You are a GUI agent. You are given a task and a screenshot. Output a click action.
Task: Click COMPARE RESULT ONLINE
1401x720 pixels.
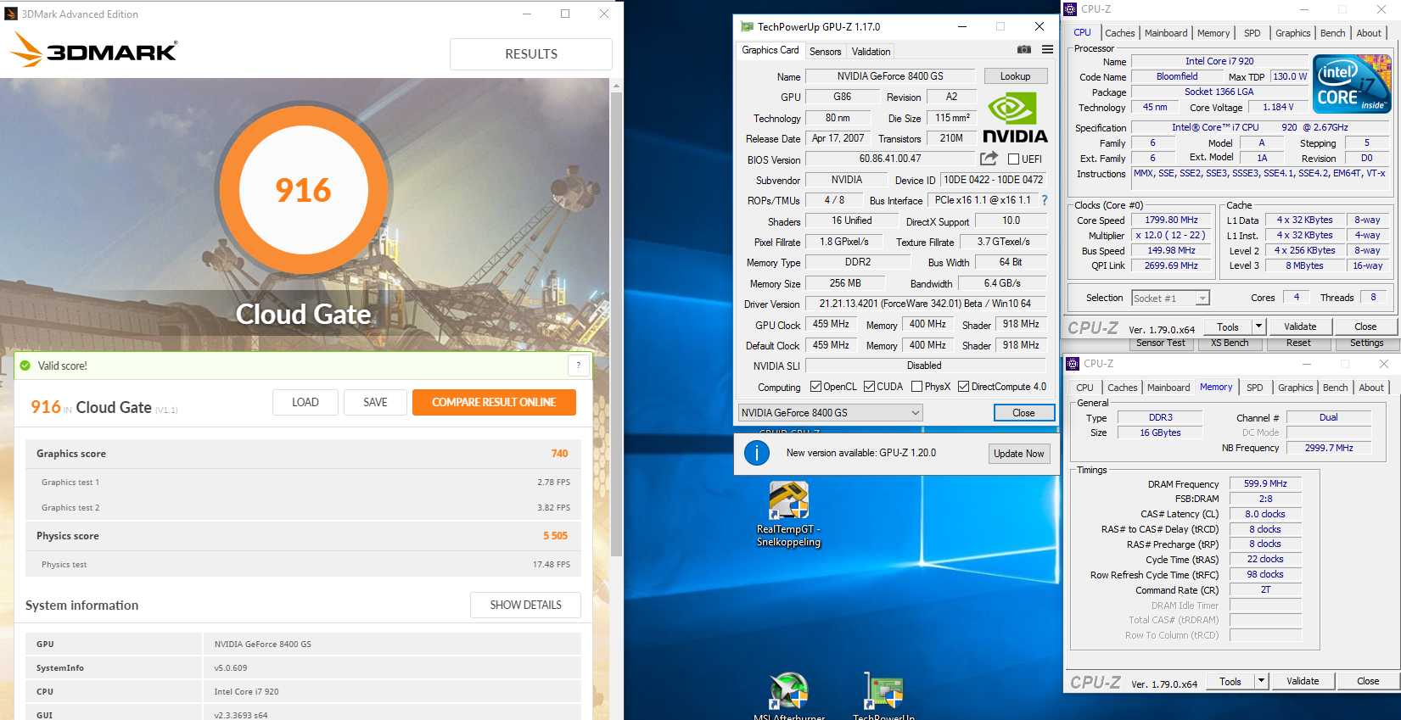pyautogui.click(x=494, y=402)
